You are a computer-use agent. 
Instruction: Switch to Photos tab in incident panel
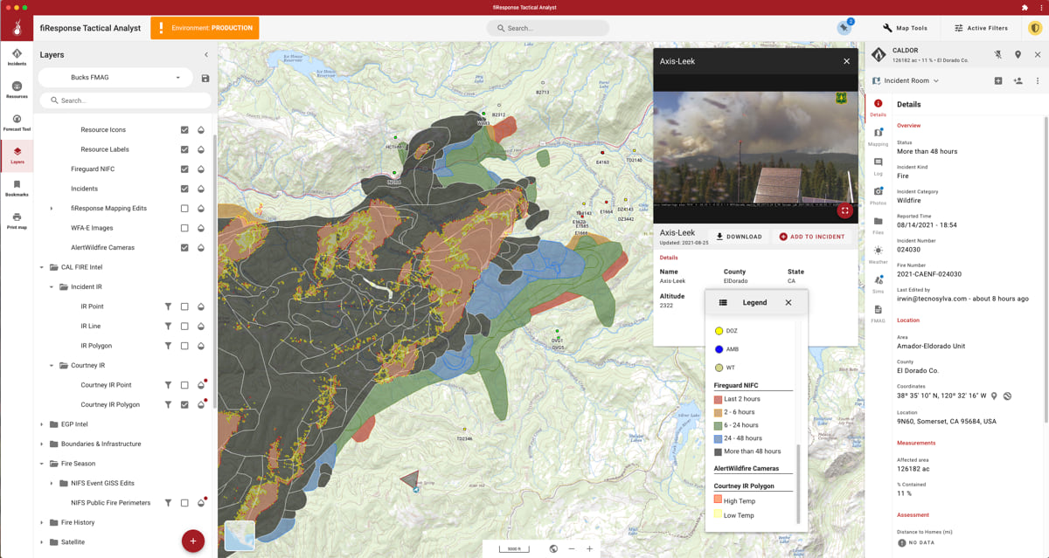(878, 196)
